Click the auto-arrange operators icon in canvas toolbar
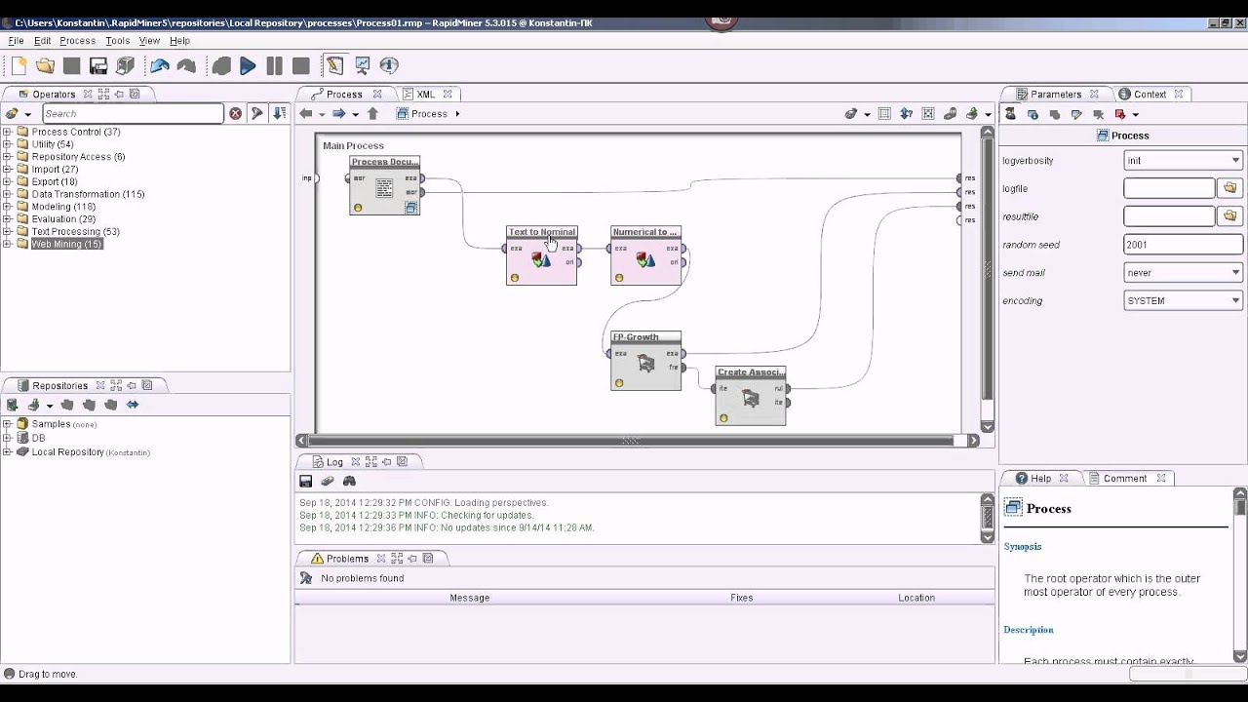Viewport: 1248px width, 702px height. tap(884, 114)
